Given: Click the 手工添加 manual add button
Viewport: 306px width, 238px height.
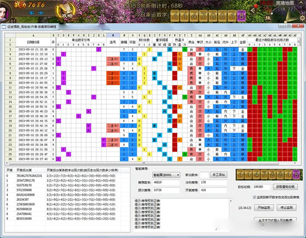Looking at the screenshot, I should click(218, 175).
